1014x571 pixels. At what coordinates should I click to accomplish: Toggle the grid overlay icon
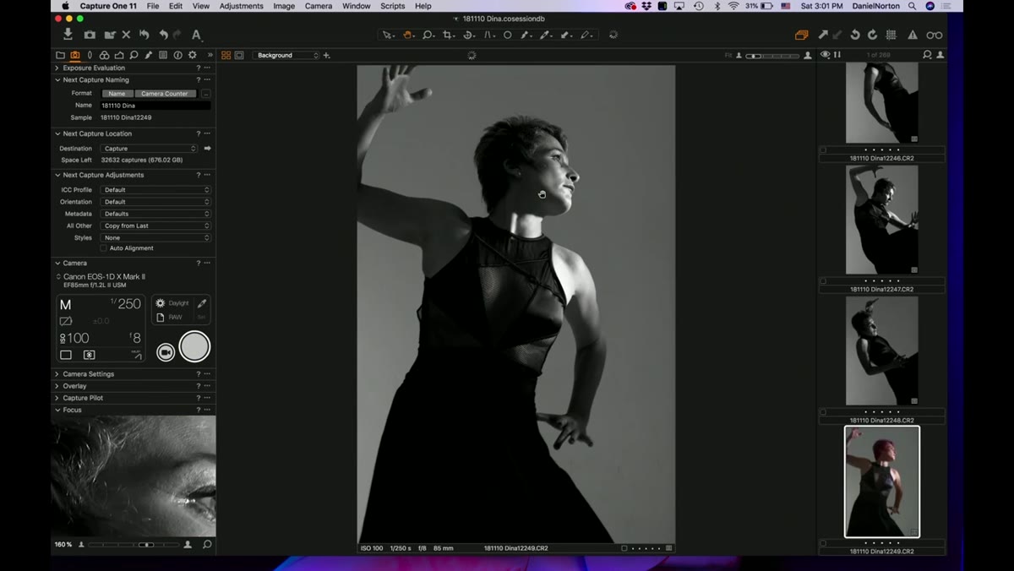click(891, 35)
